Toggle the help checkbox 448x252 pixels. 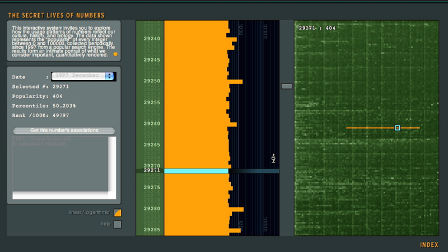click(x=118, y=225)
